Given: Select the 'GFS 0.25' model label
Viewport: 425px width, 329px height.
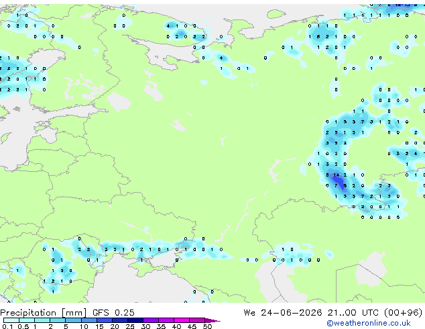Looking at the screenshot, I should click(x=113, y=313).
